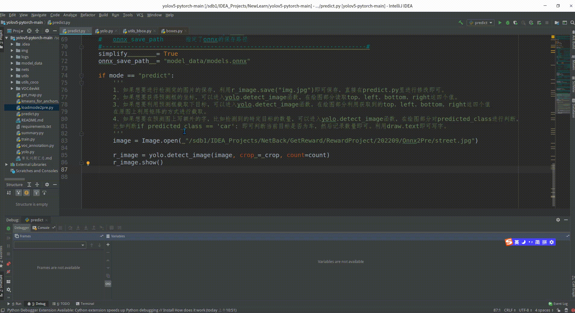Screen dimensions: 575x313
Task: Toggle autoscroll to source in Structure panel
Action: click(x=37, y=193)
